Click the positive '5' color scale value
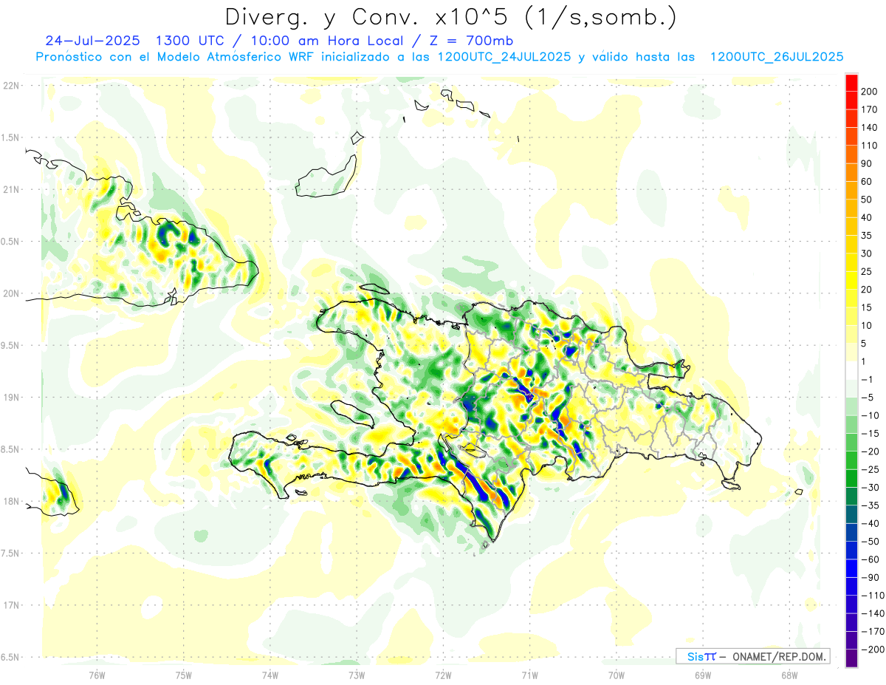The image size is (886, 685). click(x=864, y=344)
